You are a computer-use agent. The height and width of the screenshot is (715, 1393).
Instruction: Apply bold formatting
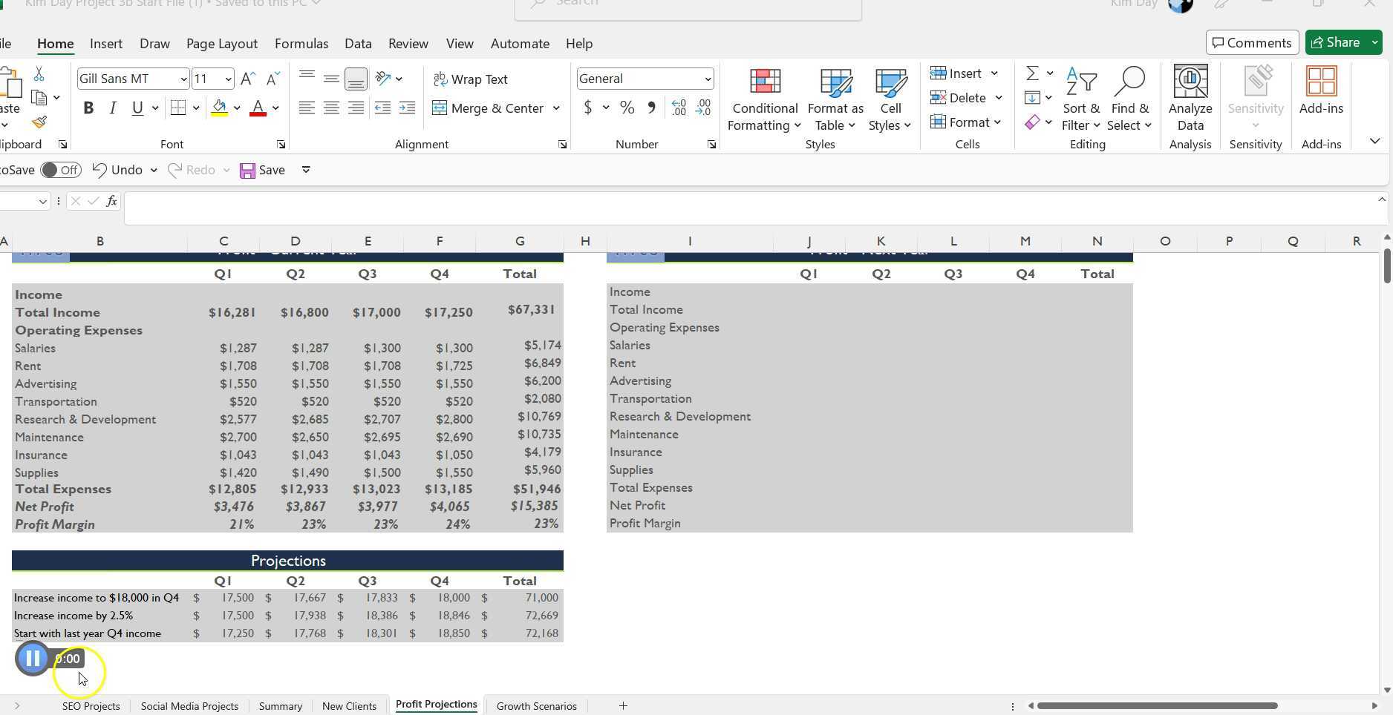[x=88, y=108]
